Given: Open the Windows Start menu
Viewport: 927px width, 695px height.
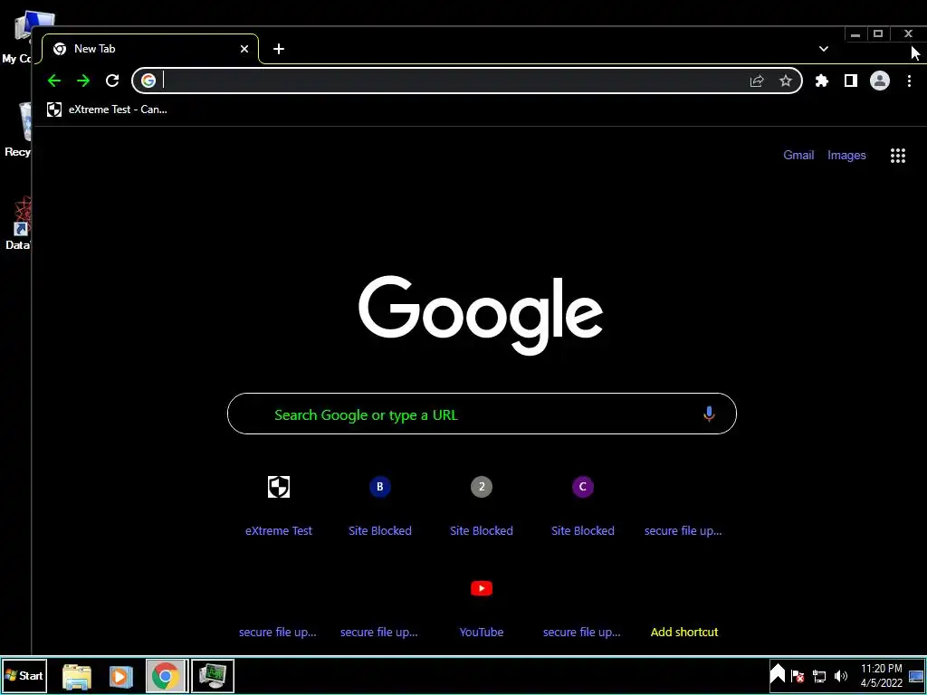Looking at the screenshot, I should pos(24,676).
